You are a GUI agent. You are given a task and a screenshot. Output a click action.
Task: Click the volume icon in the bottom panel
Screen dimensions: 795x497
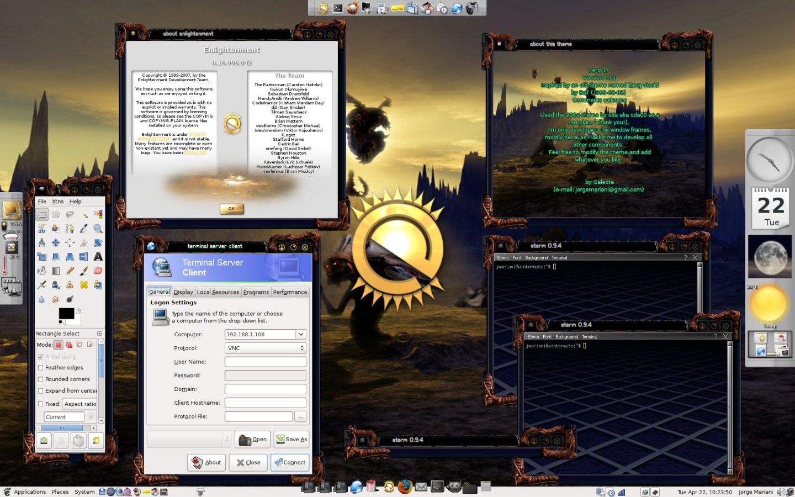(780, 491)
